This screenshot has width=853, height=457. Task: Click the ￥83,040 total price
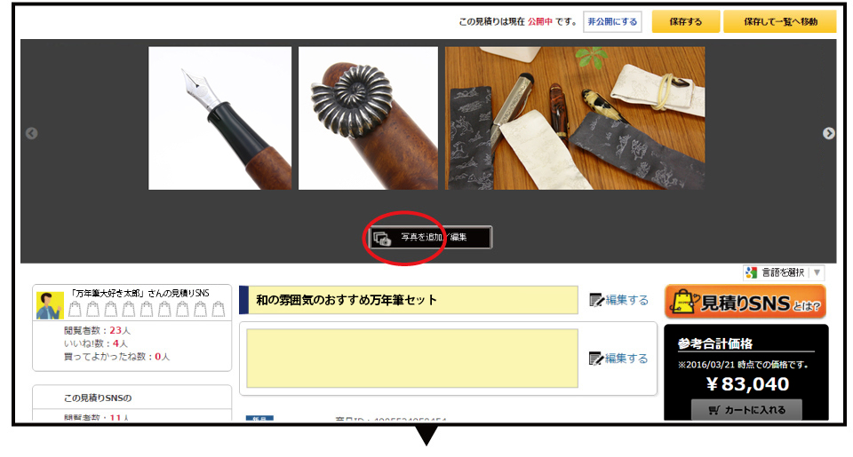coord(747,384)
